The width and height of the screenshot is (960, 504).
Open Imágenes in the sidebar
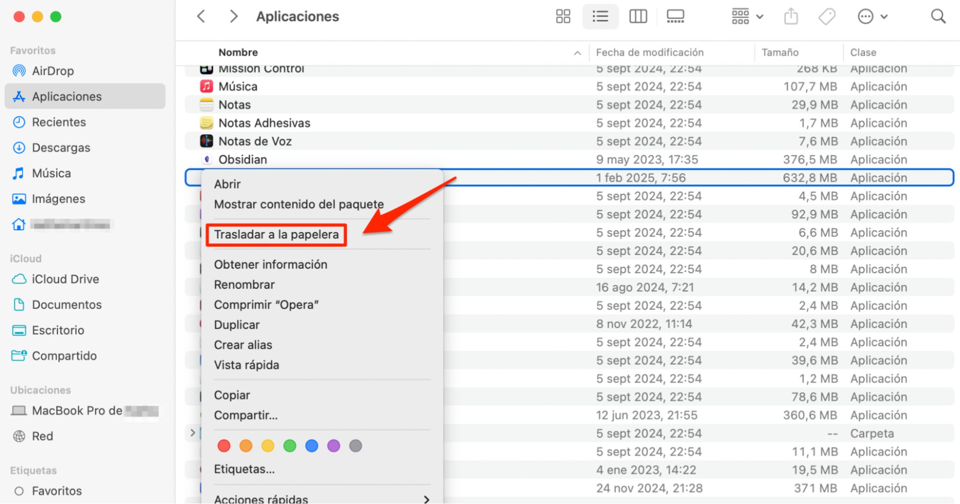[x=58, y=199]
